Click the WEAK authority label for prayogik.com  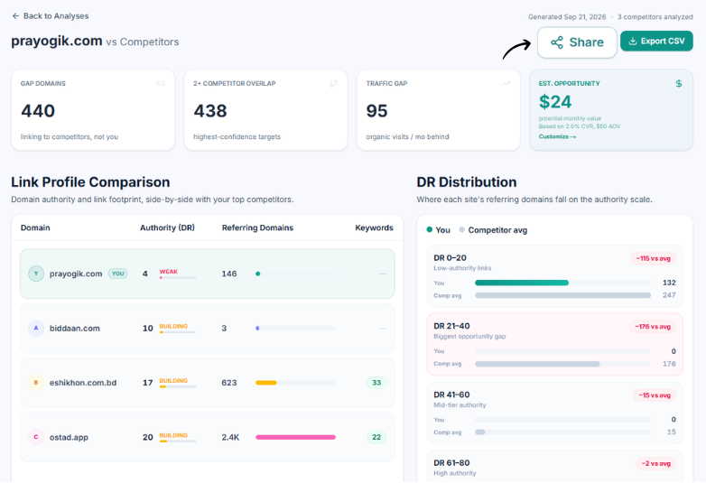[x=169, y=272]
